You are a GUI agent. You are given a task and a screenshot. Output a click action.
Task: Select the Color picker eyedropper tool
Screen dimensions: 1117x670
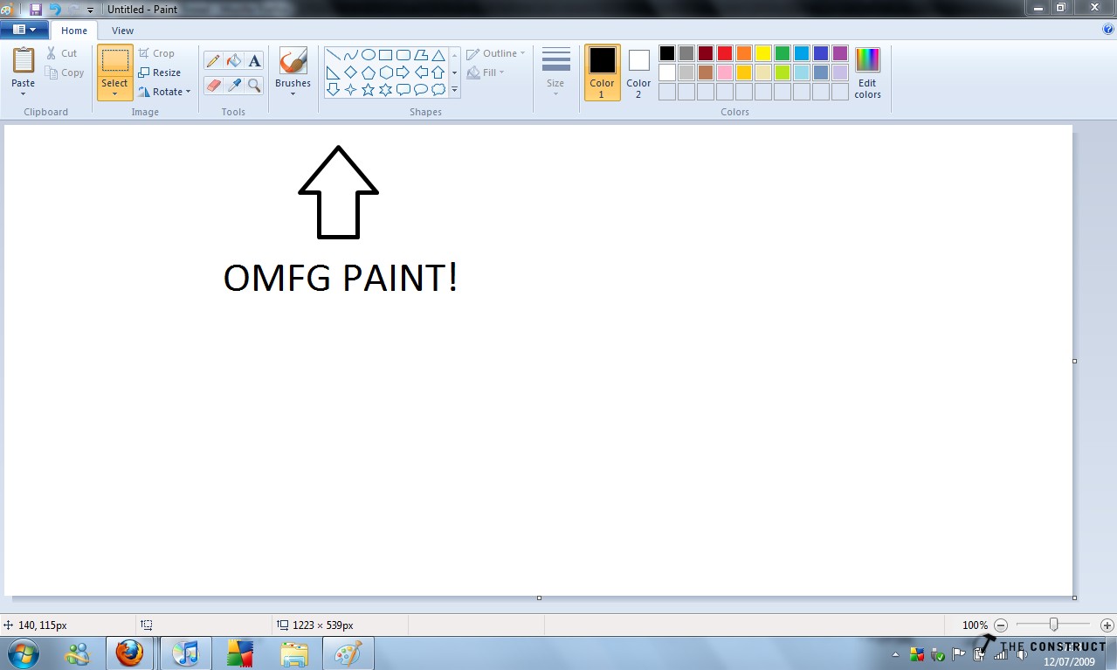[233, 85]
